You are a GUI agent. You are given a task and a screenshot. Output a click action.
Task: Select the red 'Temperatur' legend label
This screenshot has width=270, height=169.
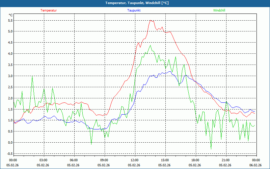[x=49, y=10]
